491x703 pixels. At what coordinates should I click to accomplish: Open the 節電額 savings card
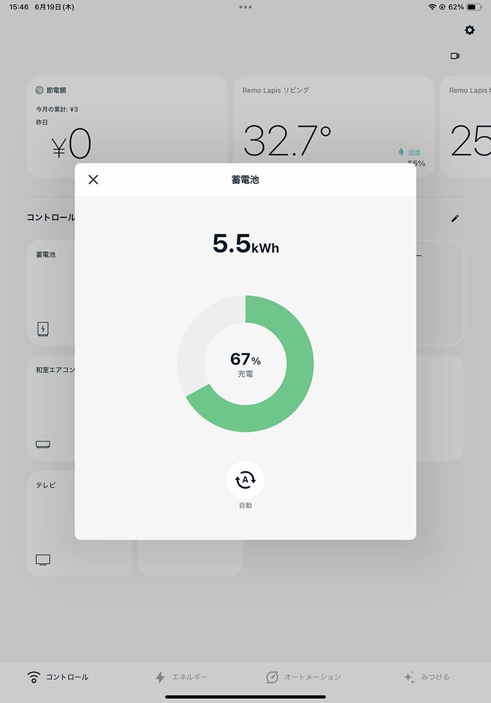coord(127,127)
